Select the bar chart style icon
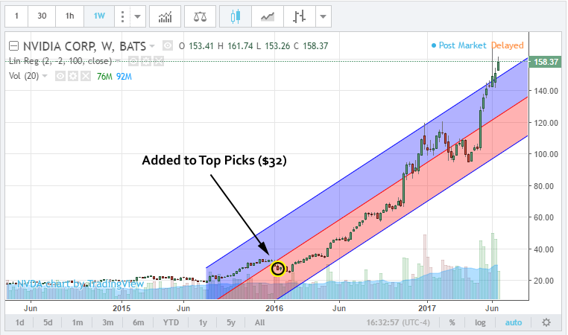568x335 pixels. [300, 16]
